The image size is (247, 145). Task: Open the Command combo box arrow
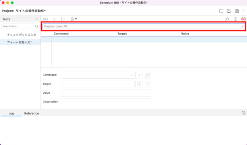(x=131, y=75)
